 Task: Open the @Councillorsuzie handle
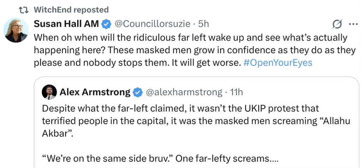152,23
